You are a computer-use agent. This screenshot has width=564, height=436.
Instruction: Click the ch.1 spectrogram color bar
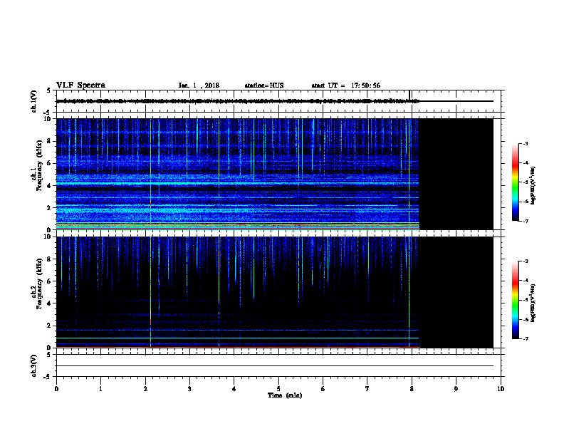pos(515,182)
